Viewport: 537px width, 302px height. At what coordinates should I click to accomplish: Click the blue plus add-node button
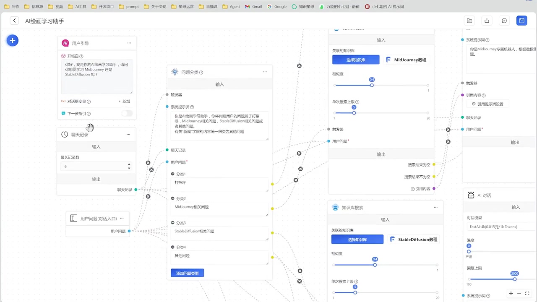click(13, 40)
